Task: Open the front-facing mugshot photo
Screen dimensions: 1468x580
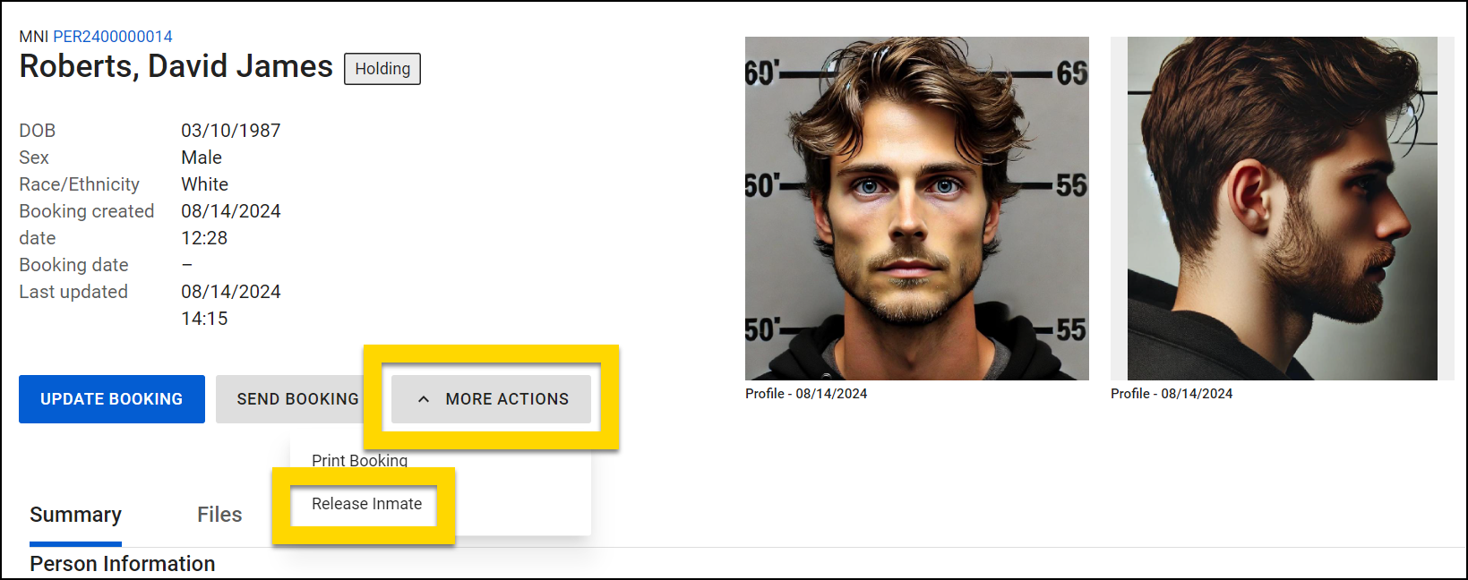Action: 917,209
